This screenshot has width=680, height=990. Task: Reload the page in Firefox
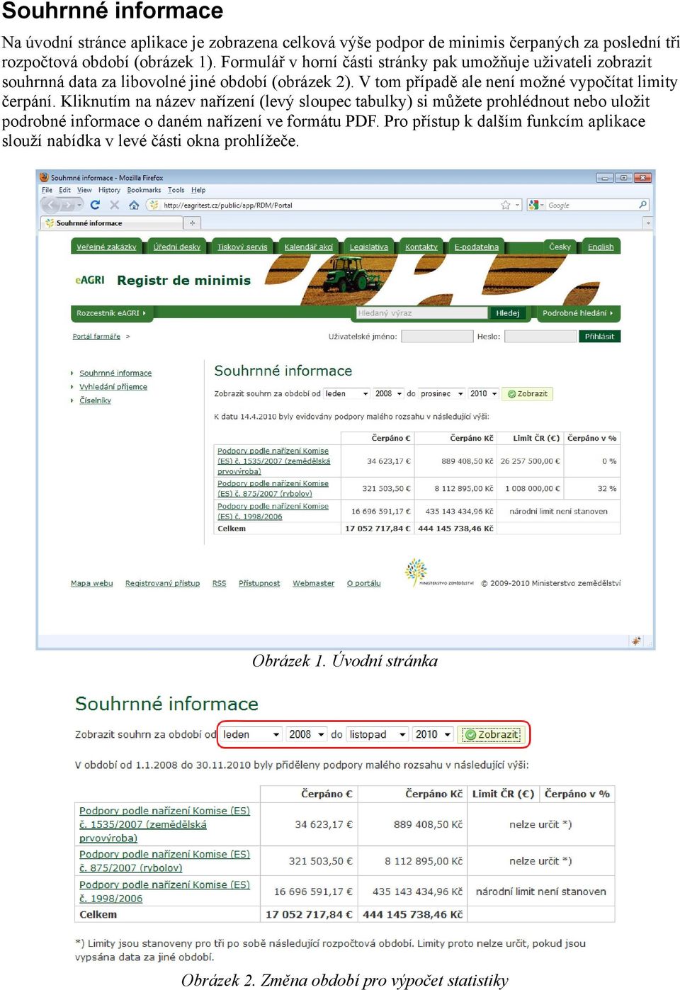tap(95, 205)
